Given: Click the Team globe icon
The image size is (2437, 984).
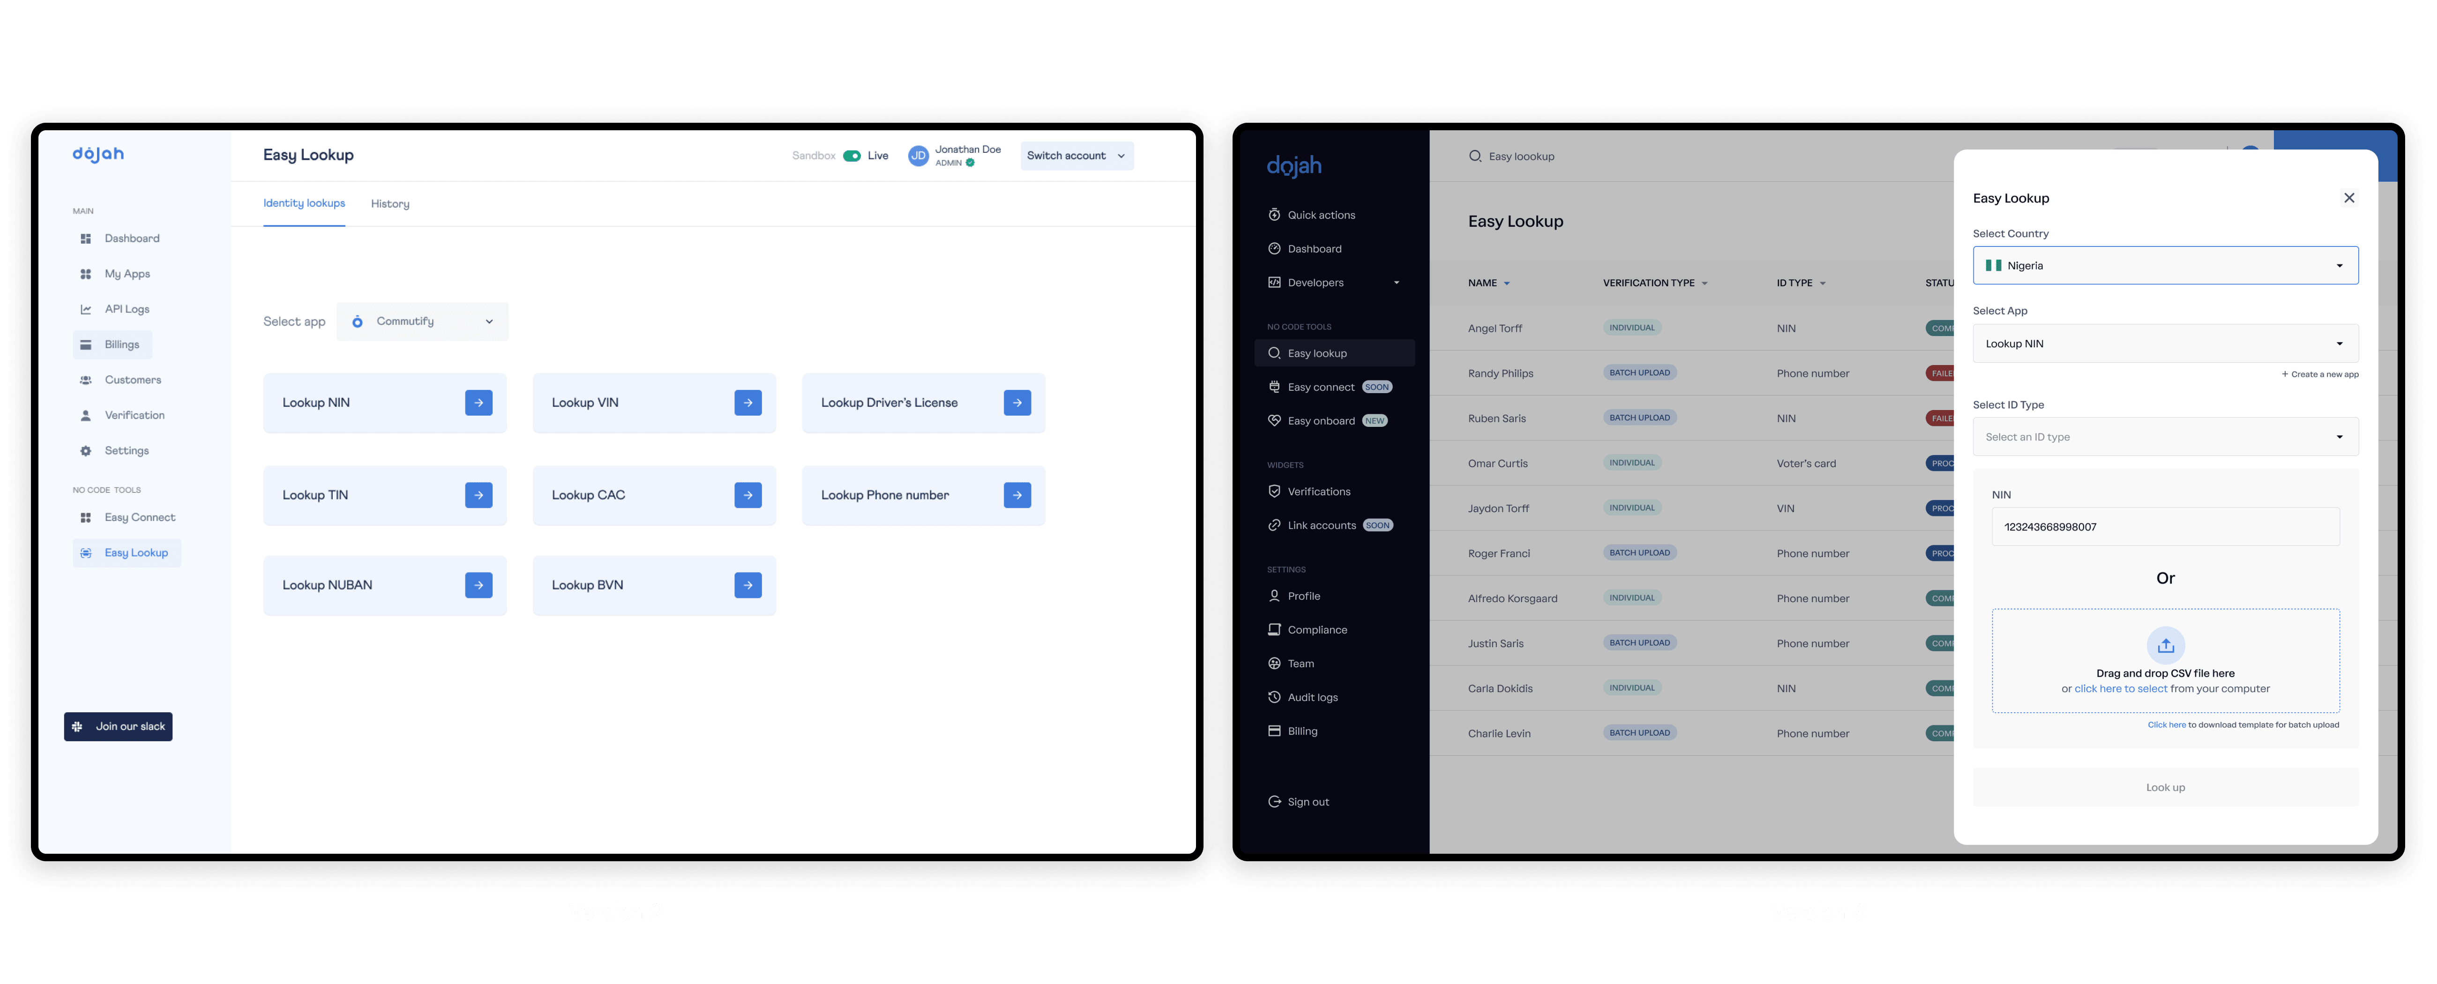Looking at the screenshot, I should [1274, 664].
